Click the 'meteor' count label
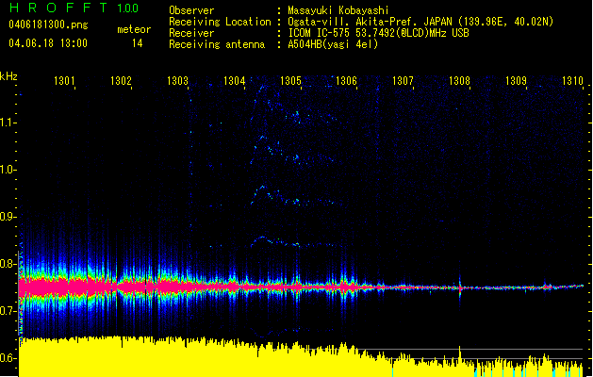Screen dimensions: 593x377 134,29
